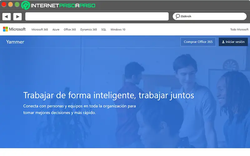Click the red window button
Image resolution: width=250 pixels, height=156 pixels.
(x=4, y=4)
